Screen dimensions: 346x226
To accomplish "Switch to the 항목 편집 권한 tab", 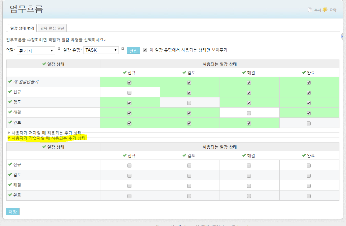I will (52, 28).
